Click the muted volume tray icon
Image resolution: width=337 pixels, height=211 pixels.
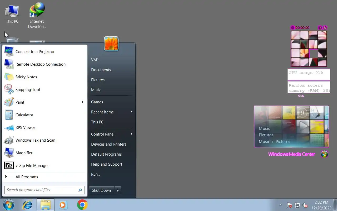tap(305, 205)
